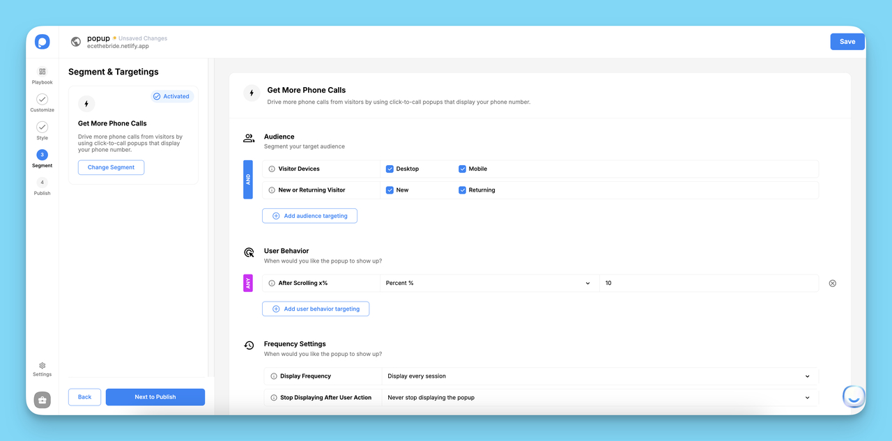
Task: Click the Change Segment button
Action: coord(111,167)
